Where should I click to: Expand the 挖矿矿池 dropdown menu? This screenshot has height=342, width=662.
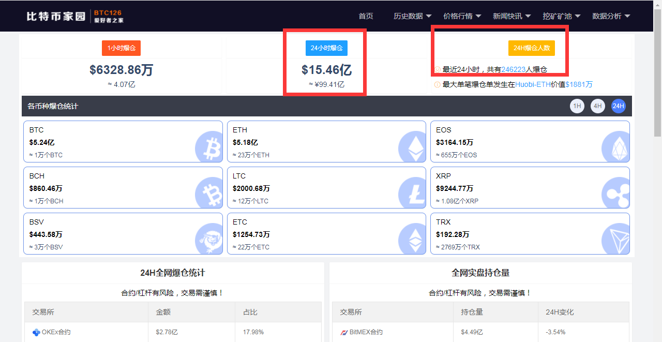pos(562,16)
